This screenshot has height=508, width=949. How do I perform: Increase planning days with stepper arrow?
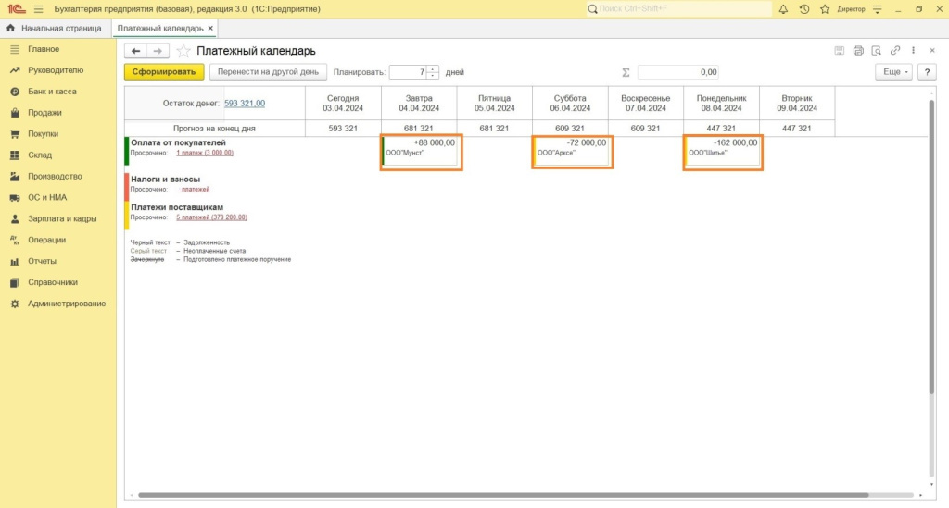point(433,68)
